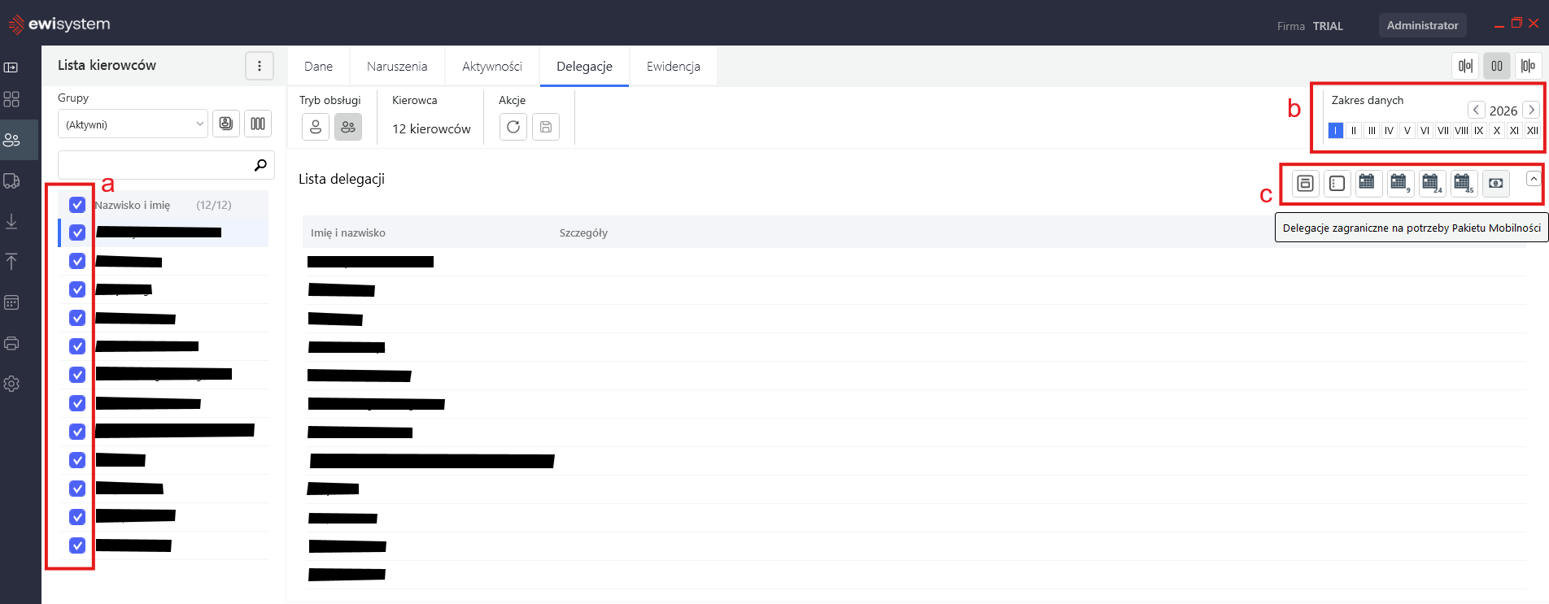Screen dimensions: 1549x604
Task: Collapse the delegation toolbar with the chevron-up
Action: [1534, 179]
